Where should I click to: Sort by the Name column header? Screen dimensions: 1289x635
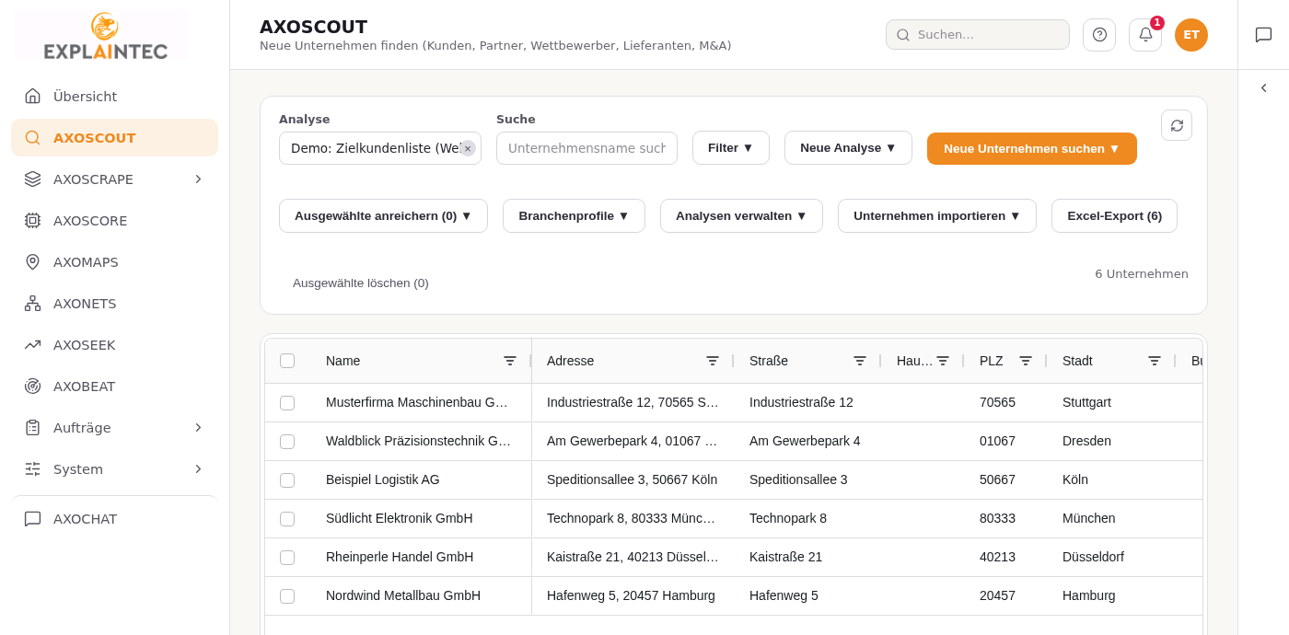[343, 361]
